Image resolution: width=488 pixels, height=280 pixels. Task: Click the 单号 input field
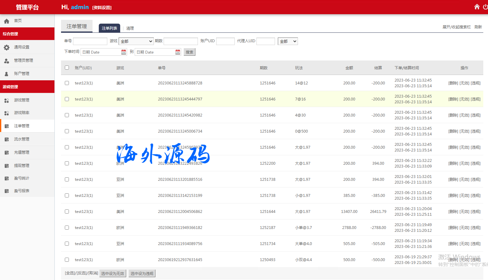(90, 41)
